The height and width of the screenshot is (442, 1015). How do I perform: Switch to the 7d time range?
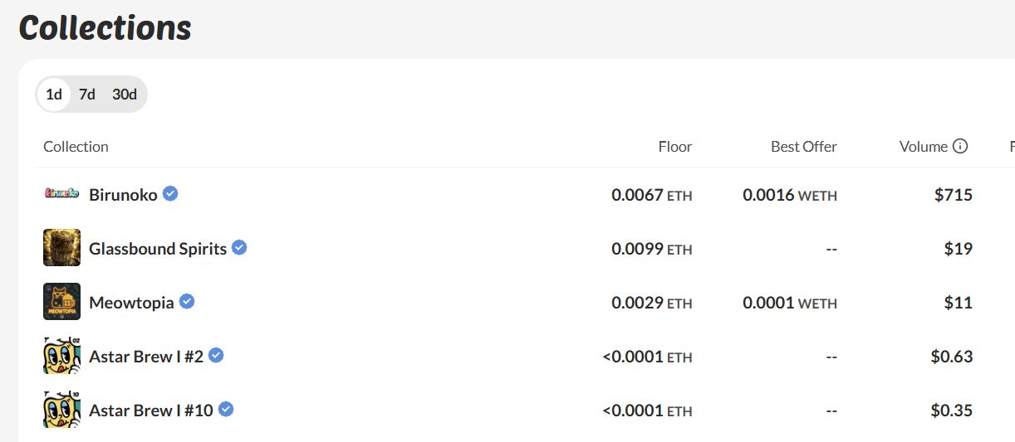(x=87, y=95)
